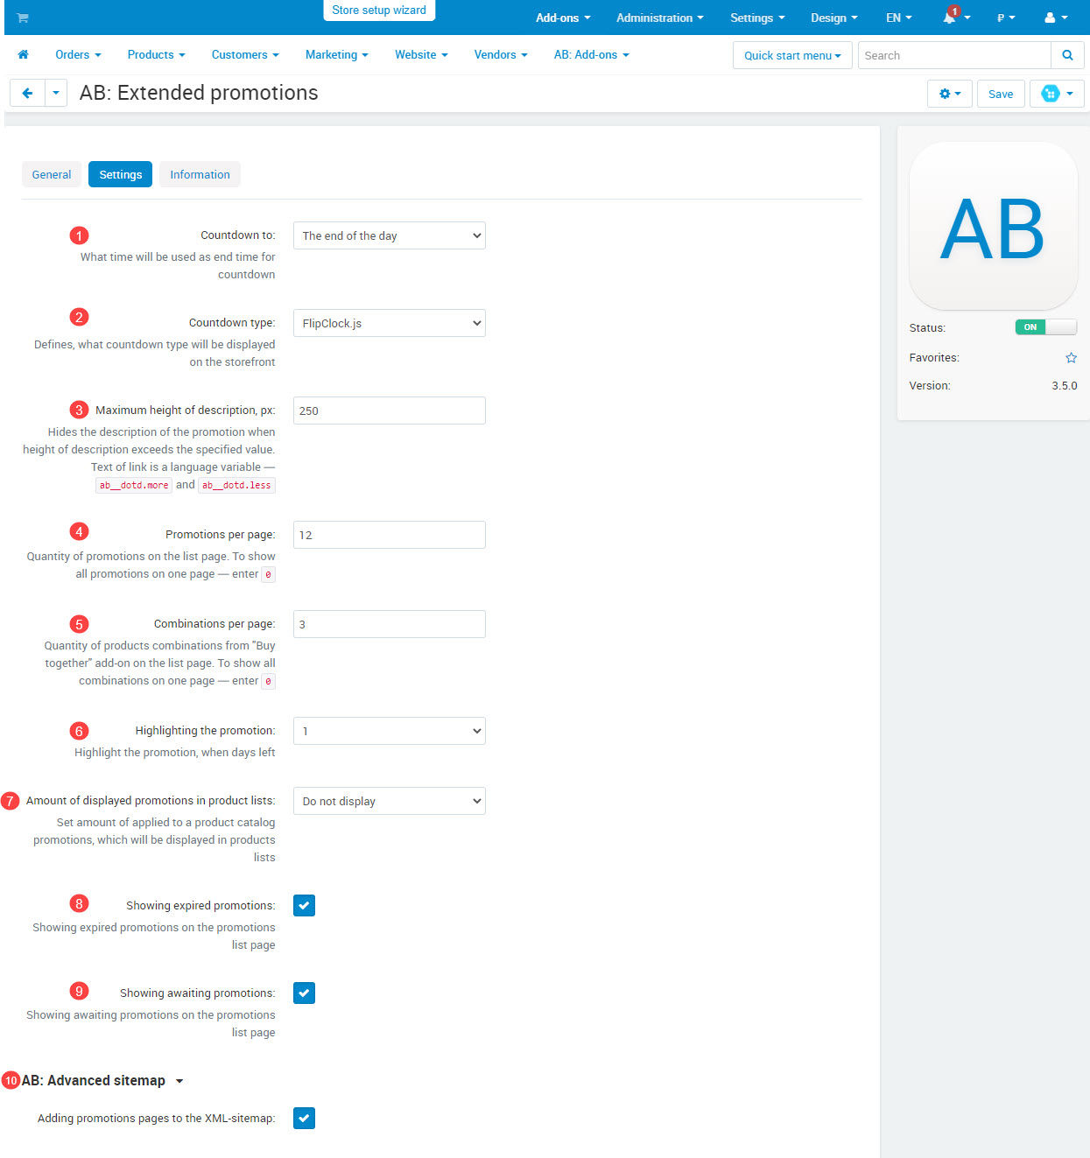Open the user account icon menu

pos(1055,18)
